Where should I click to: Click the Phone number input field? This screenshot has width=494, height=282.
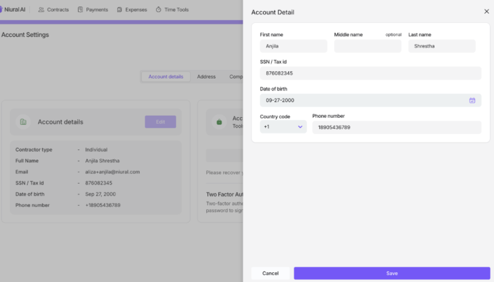pos(396,127)
